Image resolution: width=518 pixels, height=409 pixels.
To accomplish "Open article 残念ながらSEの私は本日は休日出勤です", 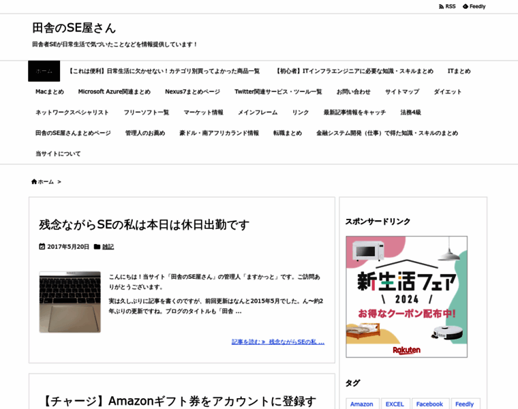I will (x=144, y=225).
